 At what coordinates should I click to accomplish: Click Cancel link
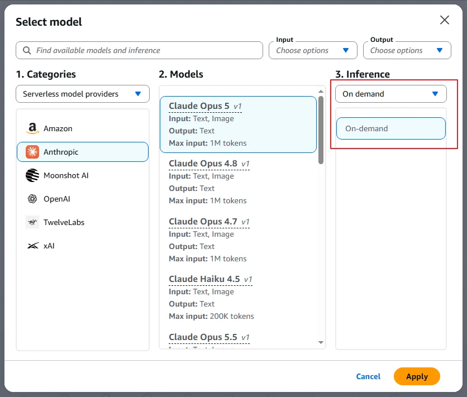pyautogui.click(x=368, y=376)
